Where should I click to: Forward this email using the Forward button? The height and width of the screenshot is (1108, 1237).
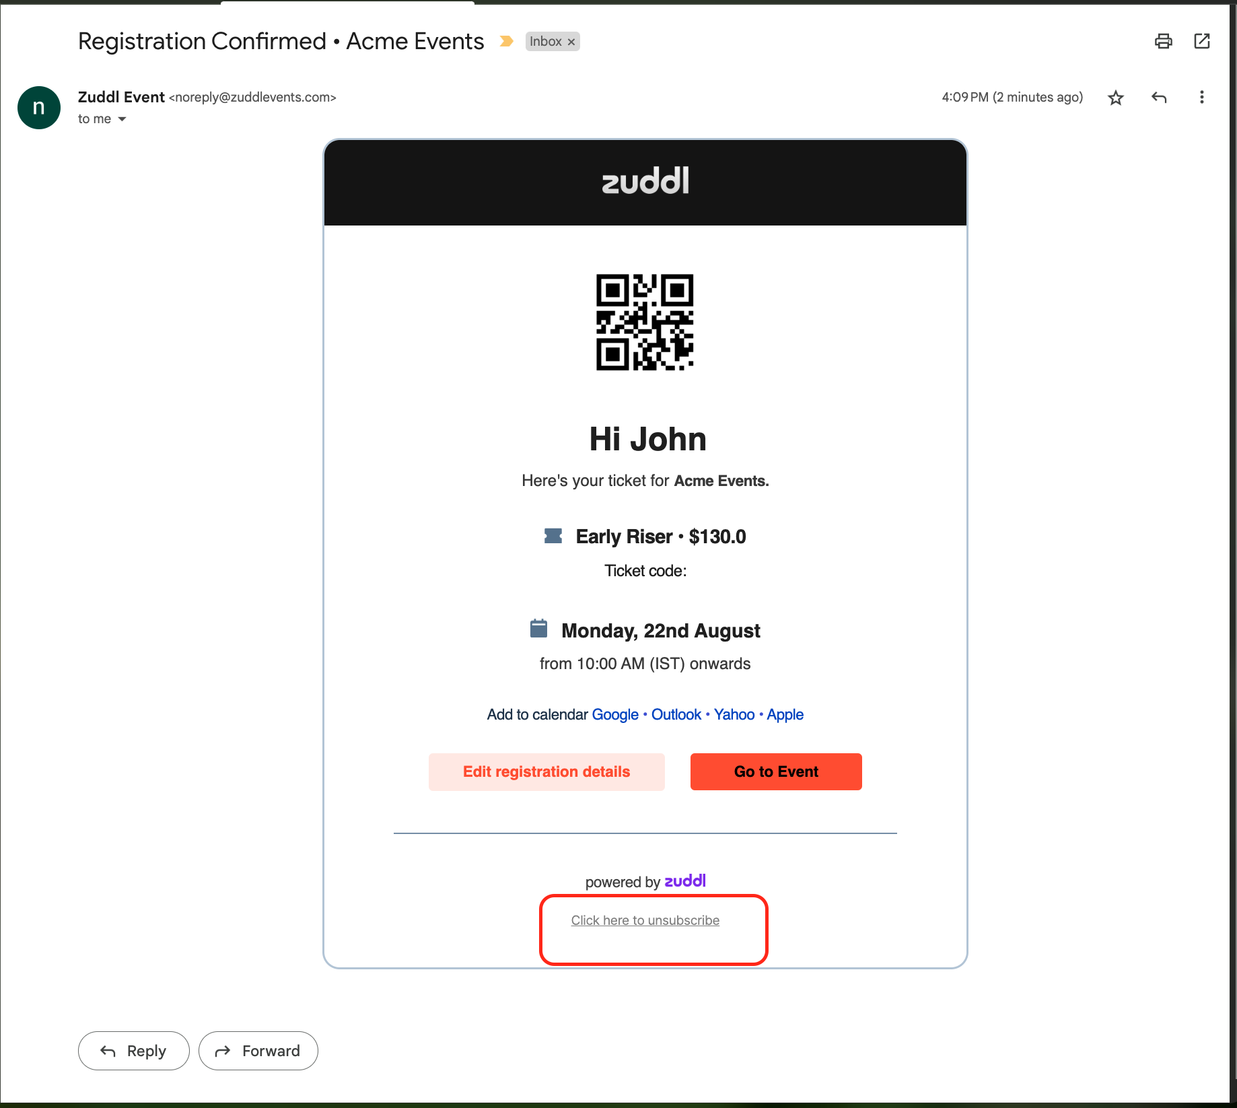pos(258,1051)
